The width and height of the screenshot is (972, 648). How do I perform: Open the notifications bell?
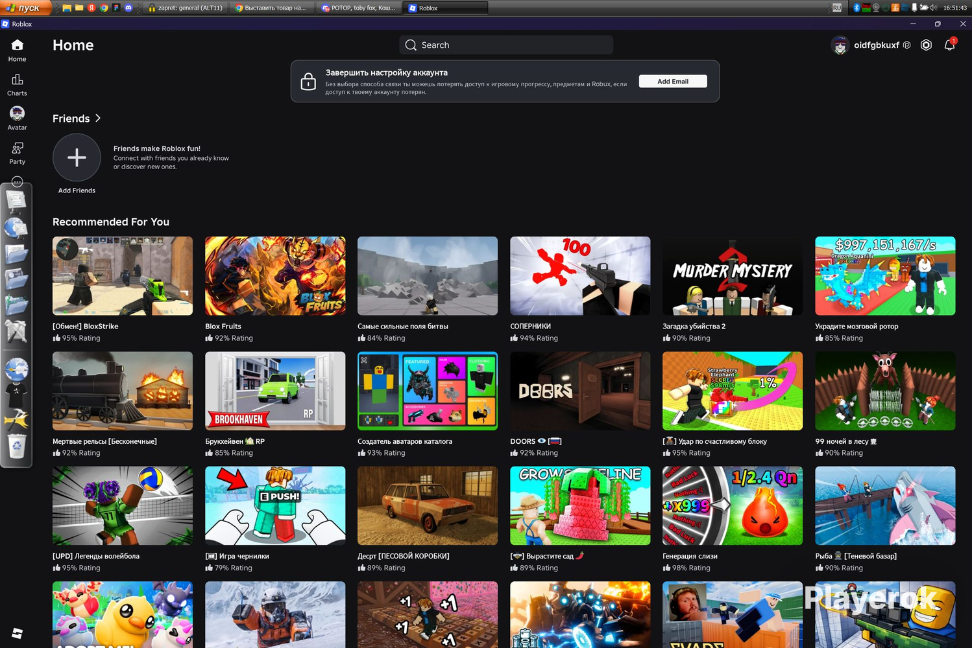949,45
